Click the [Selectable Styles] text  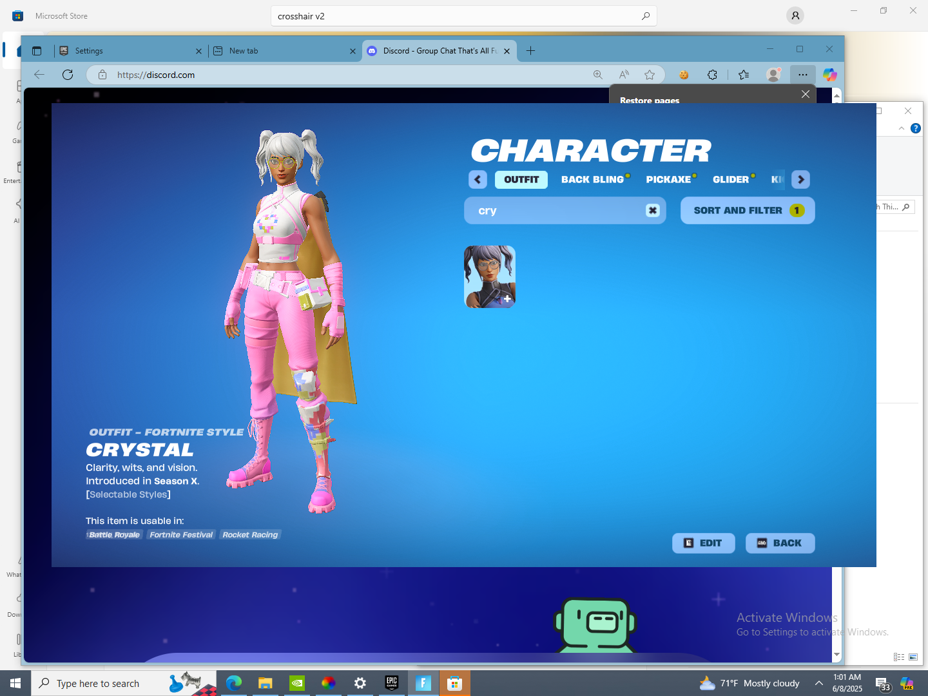point(128,495)
